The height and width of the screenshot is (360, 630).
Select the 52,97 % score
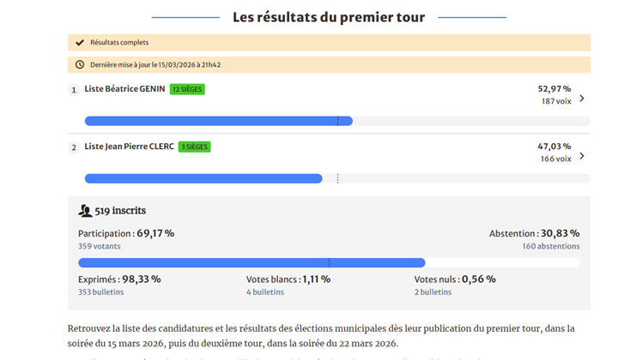tap(554, 88)
